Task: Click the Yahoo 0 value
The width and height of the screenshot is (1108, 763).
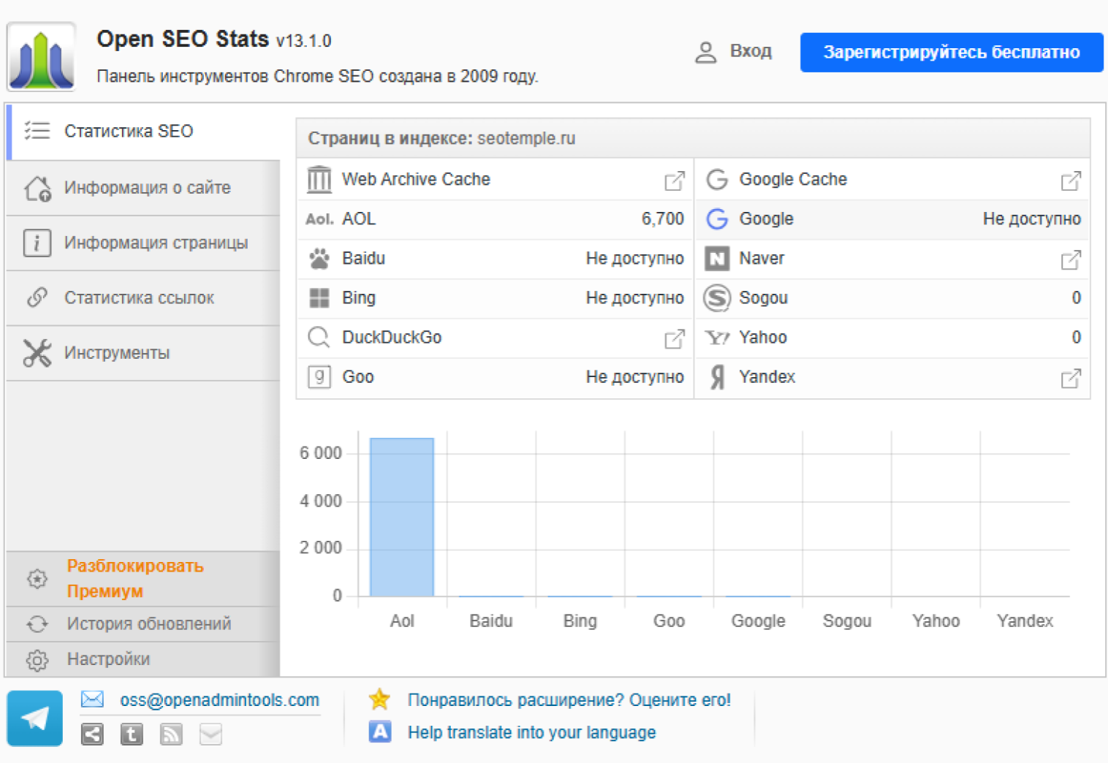Action: pos(1076,337)
